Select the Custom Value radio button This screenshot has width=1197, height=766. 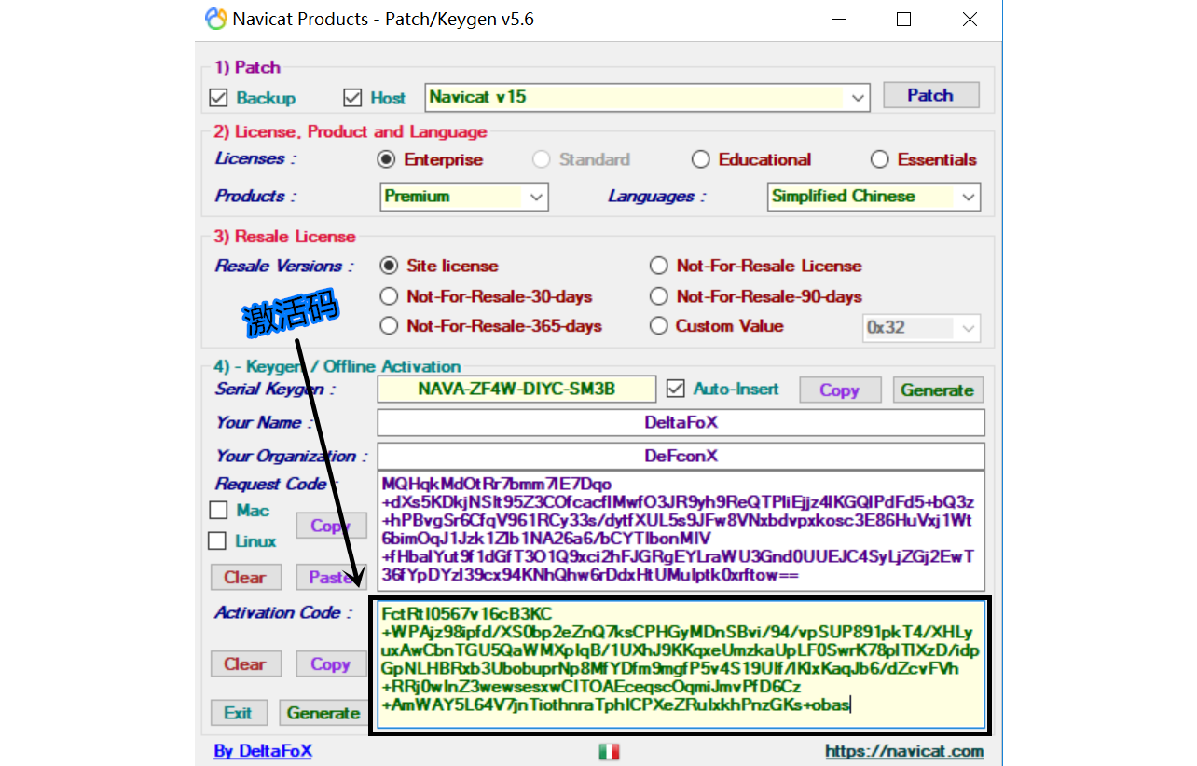(659, 326)
